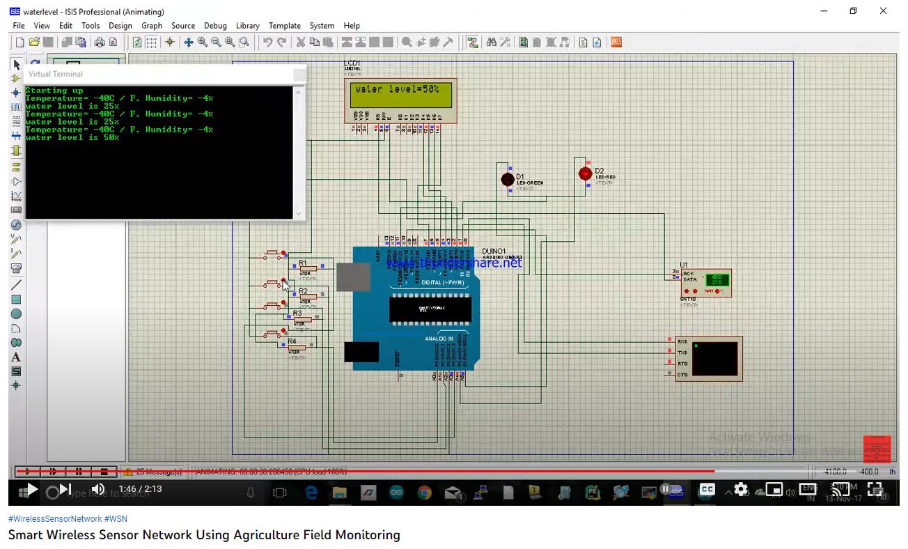Open the Template menu
Screen dimensions: 908x549
click(x=285, y=26)
